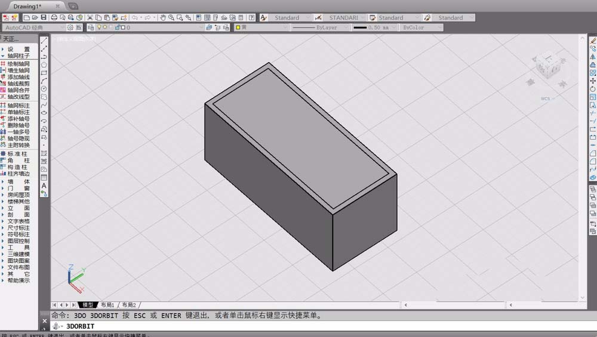This screenshot has width=597, height=337.
Task: Click the last layout tab navigation arrow
Action: click(74, 305)
